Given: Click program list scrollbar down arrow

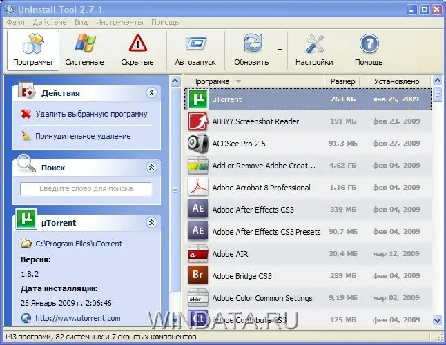Looking at the screenshot, I should (437, 321).
